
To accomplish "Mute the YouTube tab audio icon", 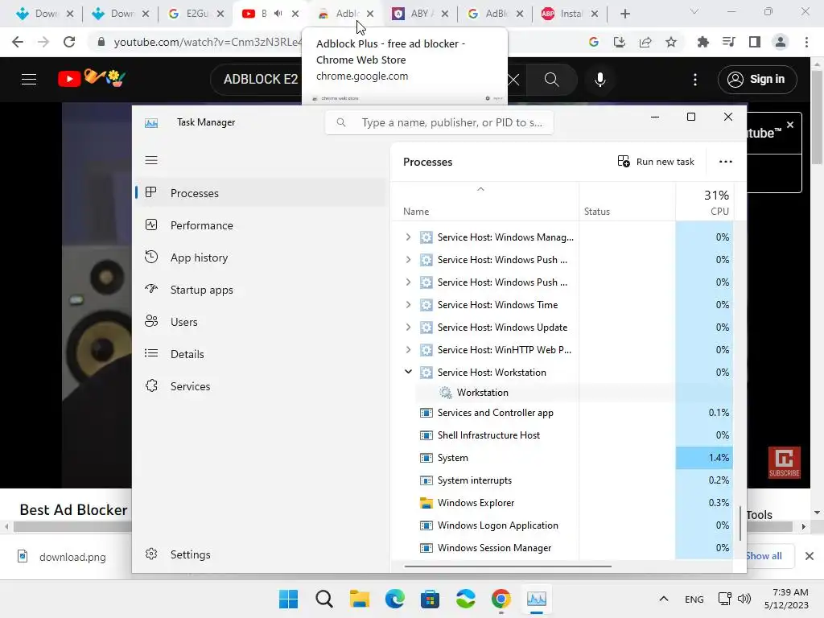I will (x=278, y=14).
